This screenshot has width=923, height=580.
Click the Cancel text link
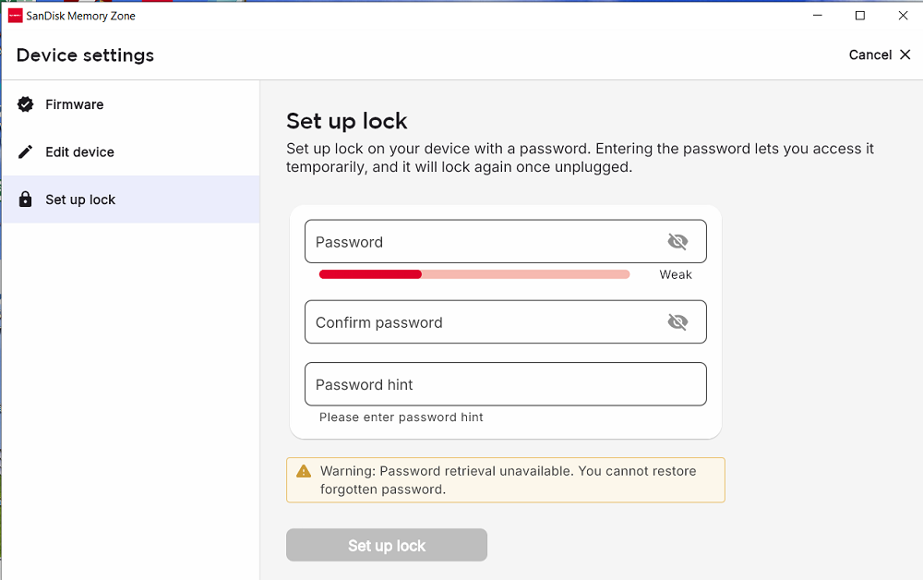coord(870,54)
